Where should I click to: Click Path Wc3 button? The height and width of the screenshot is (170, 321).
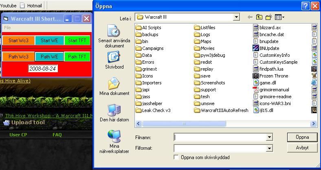click(x=18, y=56)
